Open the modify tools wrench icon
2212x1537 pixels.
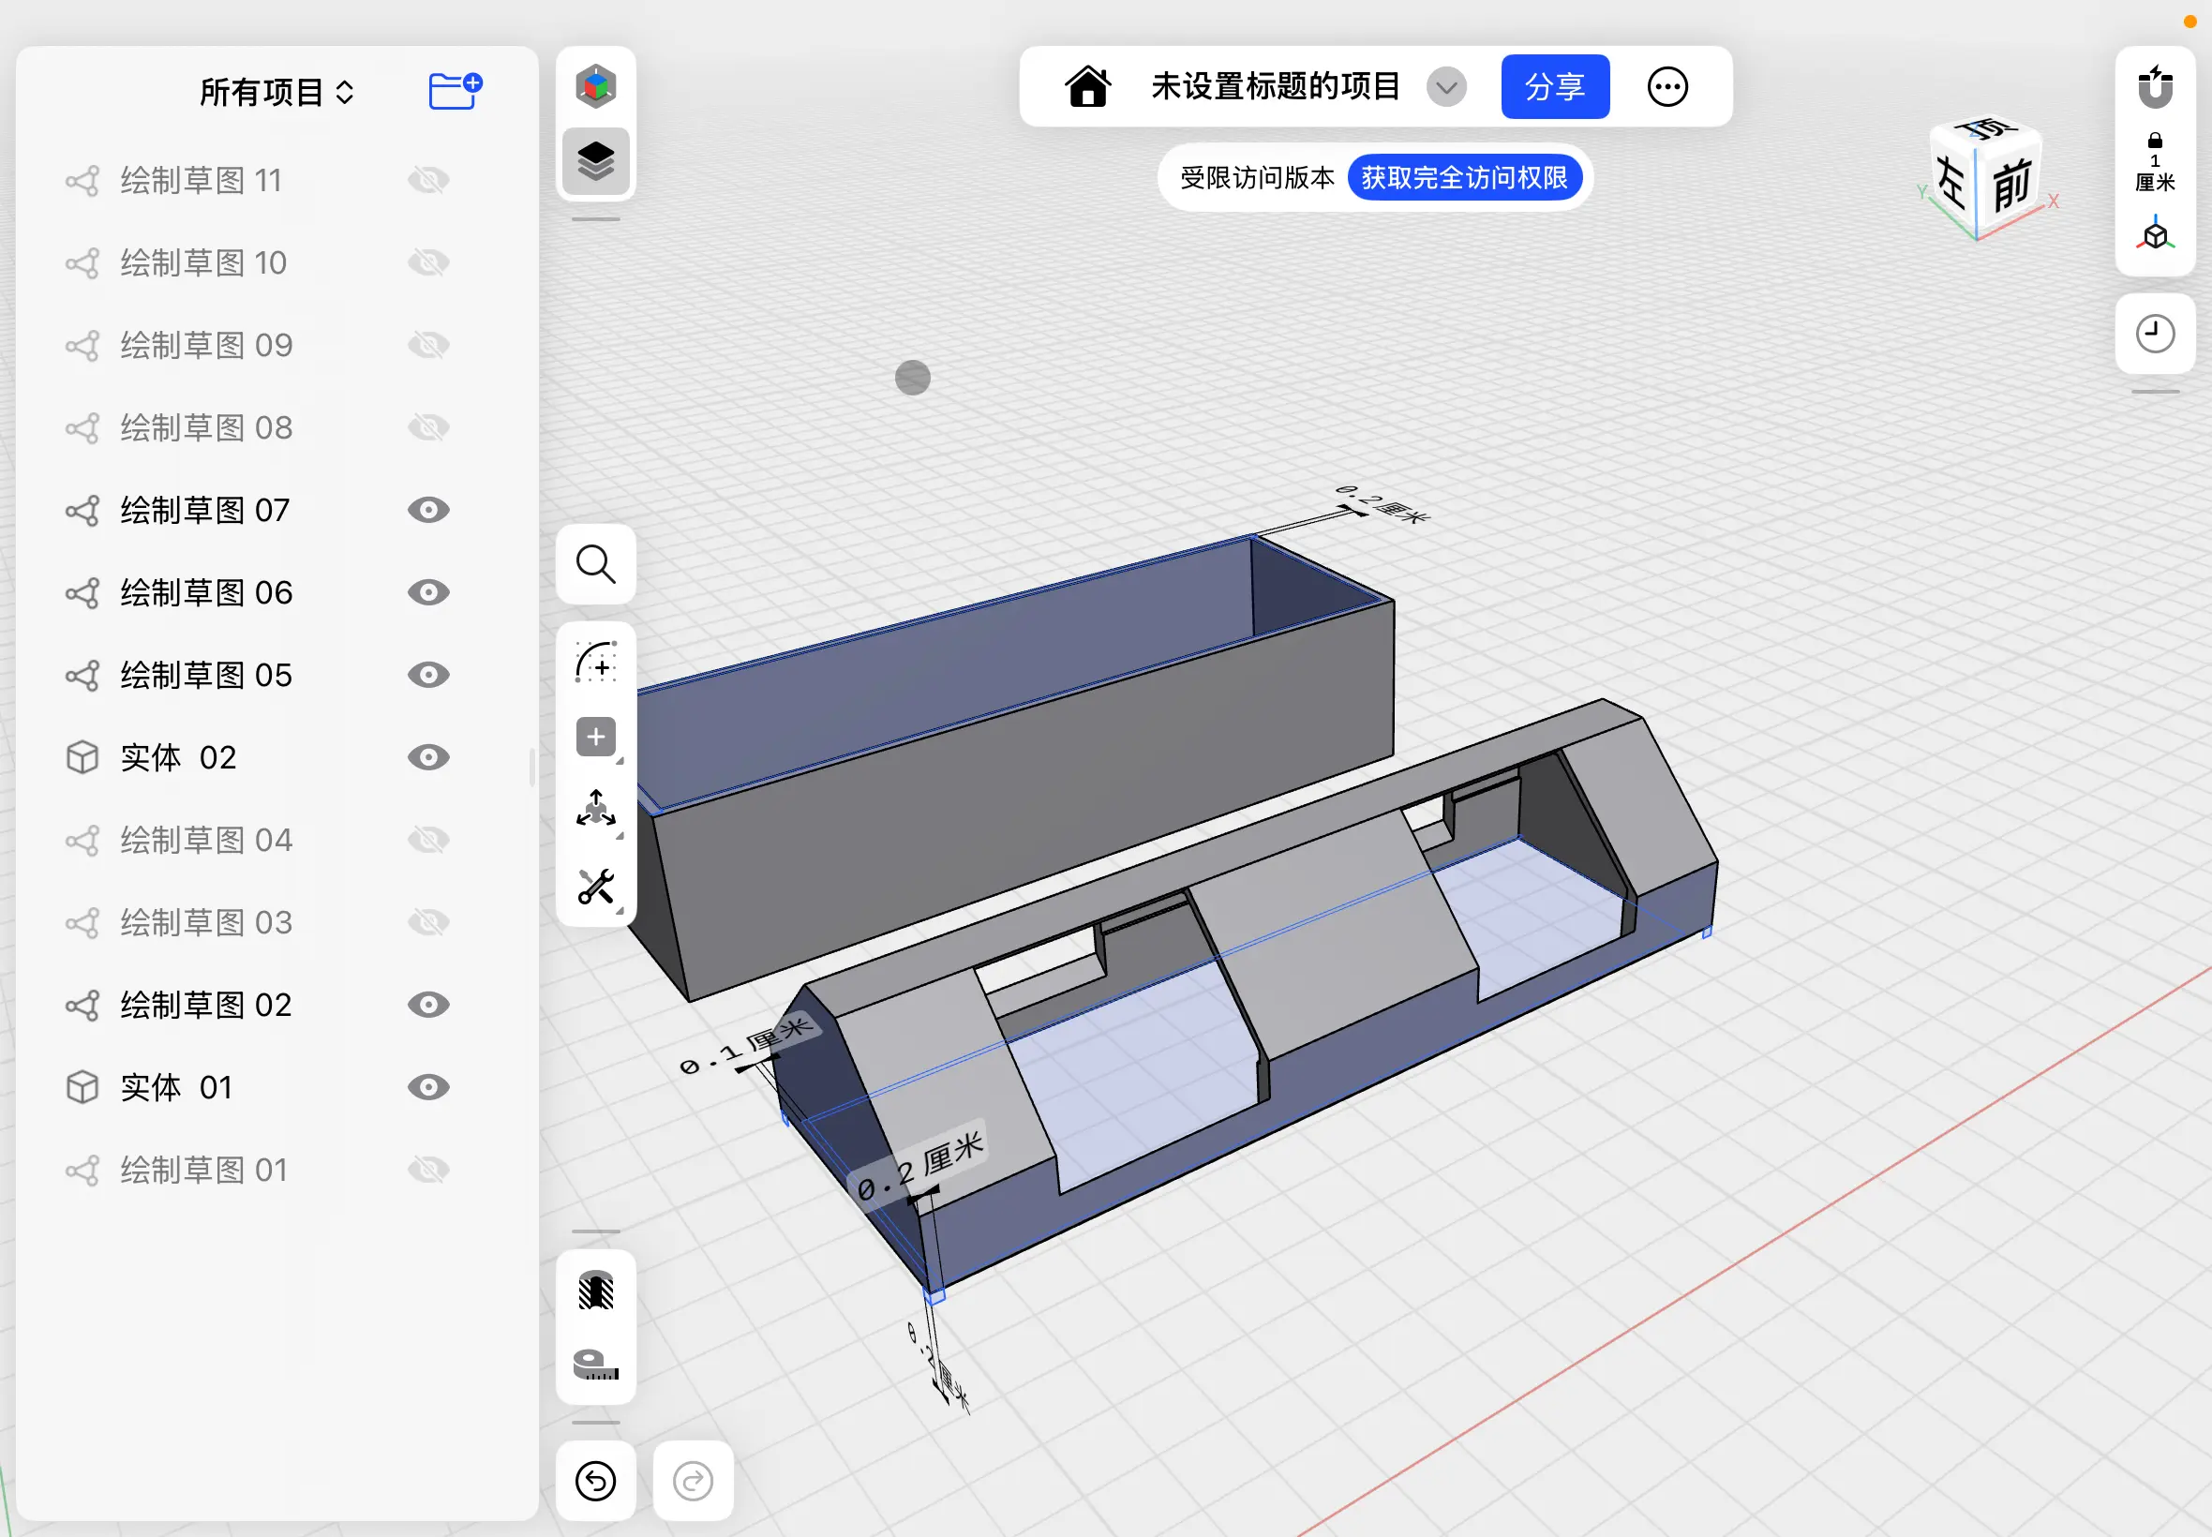595,887
